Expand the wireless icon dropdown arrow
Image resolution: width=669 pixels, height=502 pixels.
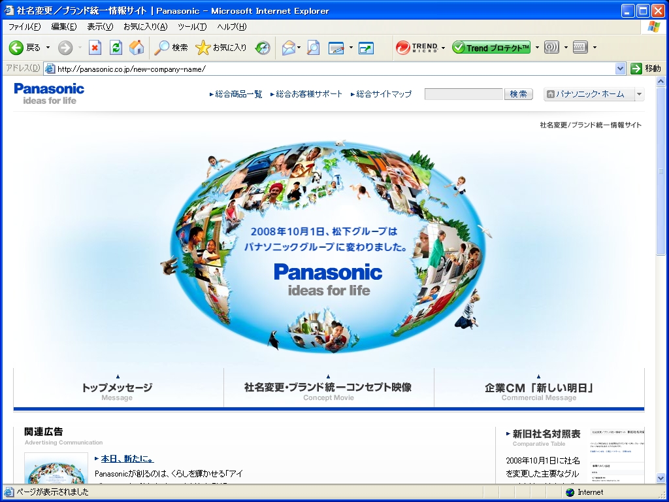tap(566, 47)
